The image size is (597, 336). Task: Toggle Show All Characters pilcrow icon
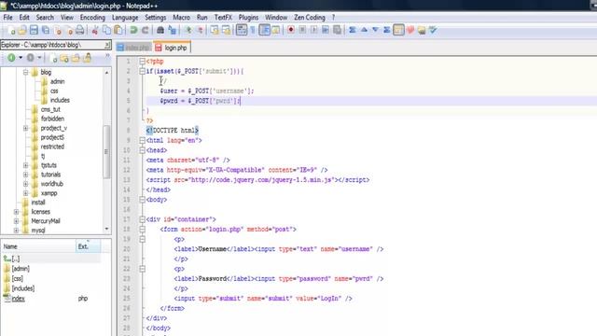pos(253,30)
